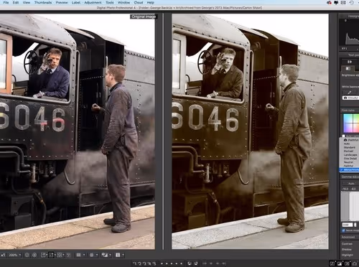Image resolution: width=359 pixels, height=267 pixels.
Task: Open dropdown arrow beside grid display icon
Action: 63,255
